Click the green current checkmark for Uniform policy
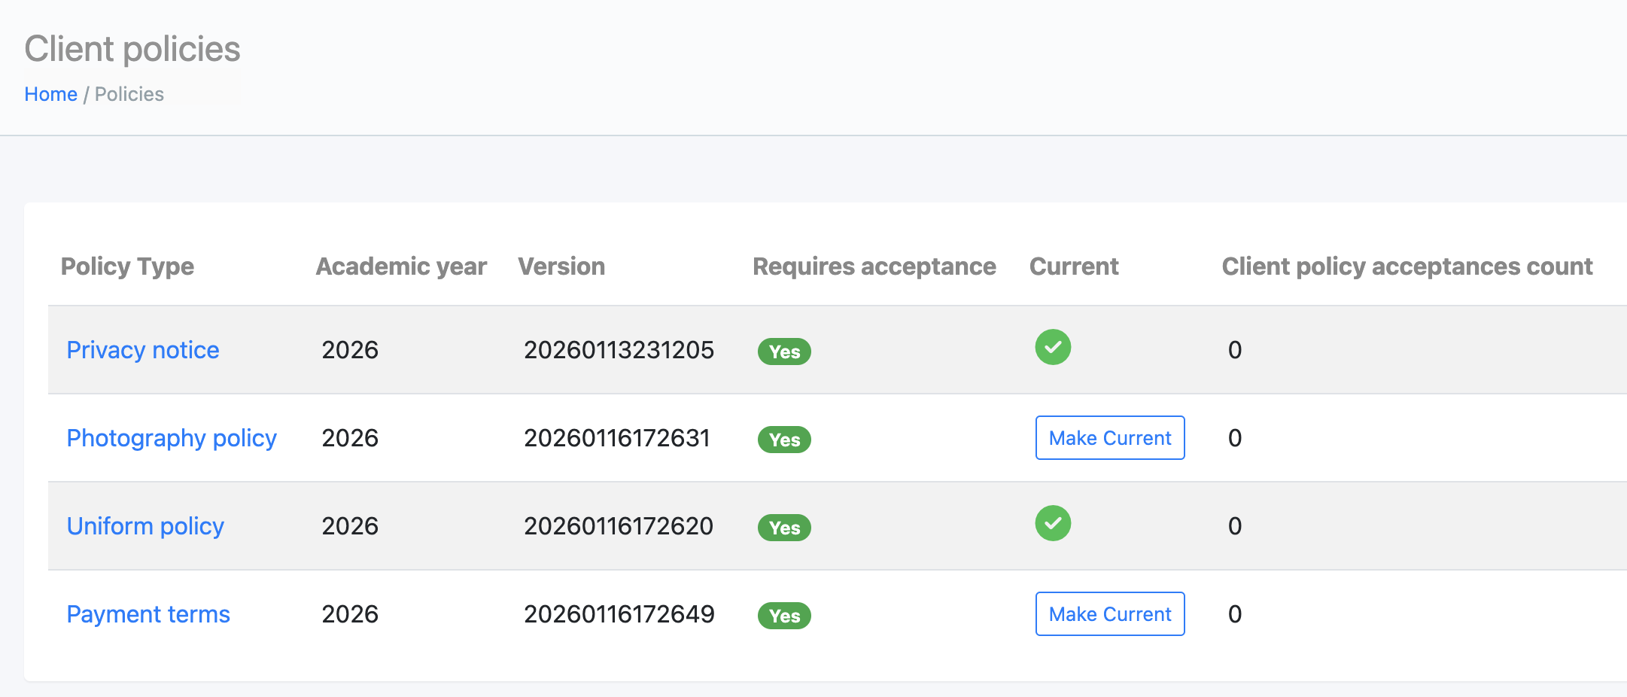The height and width of the screenshot is (697, 1627). [x=1053, y=523]
